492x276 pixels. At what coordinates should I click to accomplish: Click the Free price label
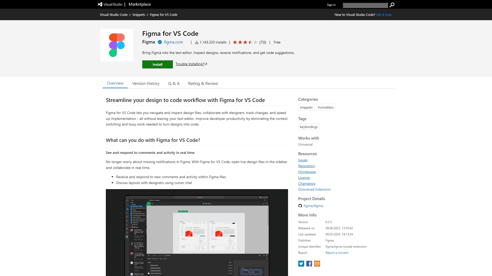pyautogui.click(x=277, y=42)
